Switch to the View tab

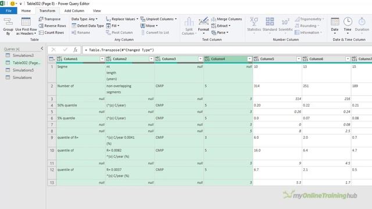click(97, 10)
